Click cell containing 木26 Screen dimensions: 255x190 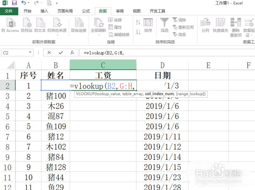coord(56,106)
